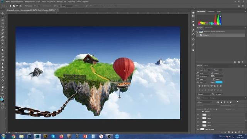
Task: Select the Blur tool
Action: (3, 63)
